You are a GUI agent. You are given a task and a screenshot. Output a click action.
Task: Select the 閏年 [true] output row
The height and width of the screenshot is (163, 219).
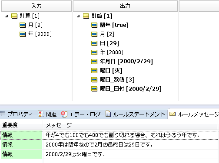[x=114, y=25]
